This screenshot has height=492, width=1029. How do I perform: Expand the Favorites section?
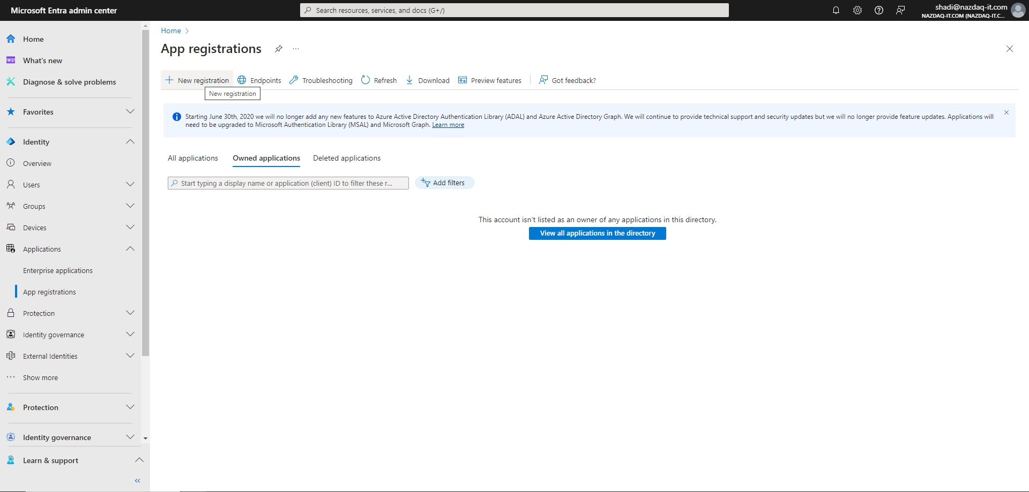[x=130, y=112]
